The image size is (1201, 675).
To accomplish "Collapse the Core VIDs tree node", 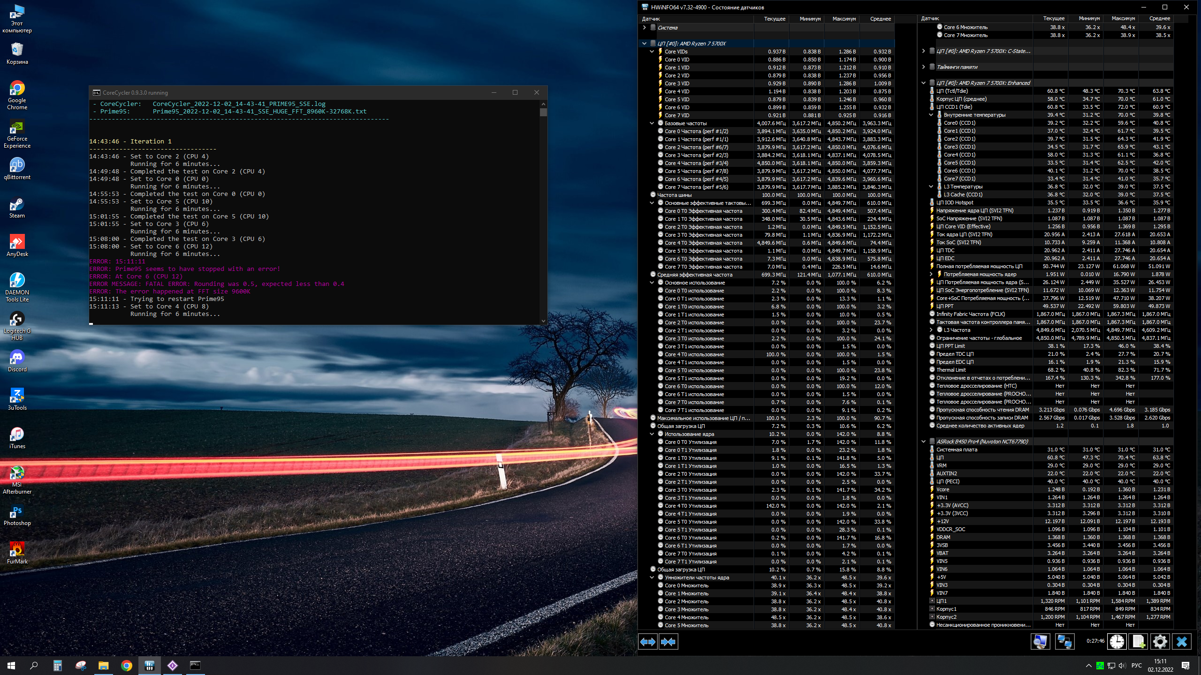I will (652, 52).
